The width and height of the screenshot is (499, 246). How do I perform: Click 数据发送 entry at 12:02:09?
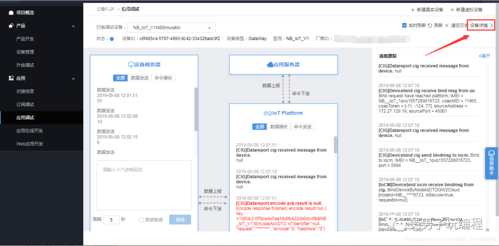click(x=117, y=116)
